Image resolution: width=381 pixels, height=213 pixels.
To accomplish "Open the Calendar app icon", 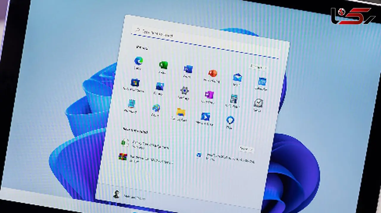I will point(262,82).
